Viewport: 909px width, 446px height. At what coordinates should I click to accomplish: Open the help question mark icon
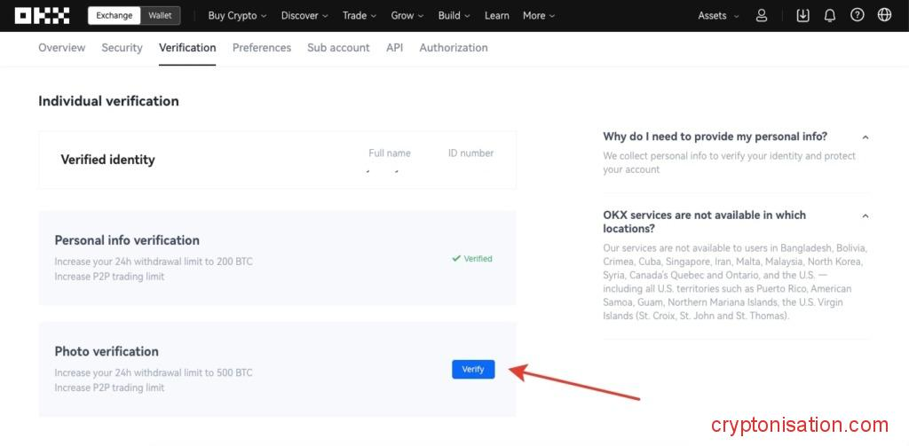point(857,15)
